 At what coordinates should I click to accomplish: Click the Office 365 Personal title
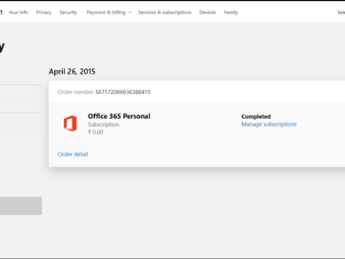[119, 116]
